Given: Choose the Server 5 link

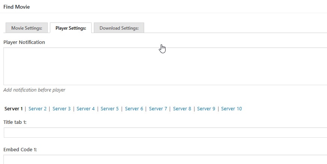Looking at the screenshot, I should (x=110, y=109).
